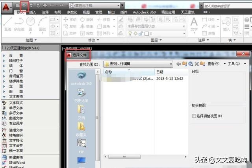Expand the 轴网柱子 tree item
Viewport: 252px width, 168px height.
tap(4, 61)
